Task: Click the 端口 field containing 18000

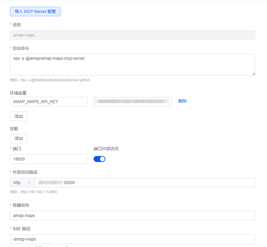Action: 49,159
